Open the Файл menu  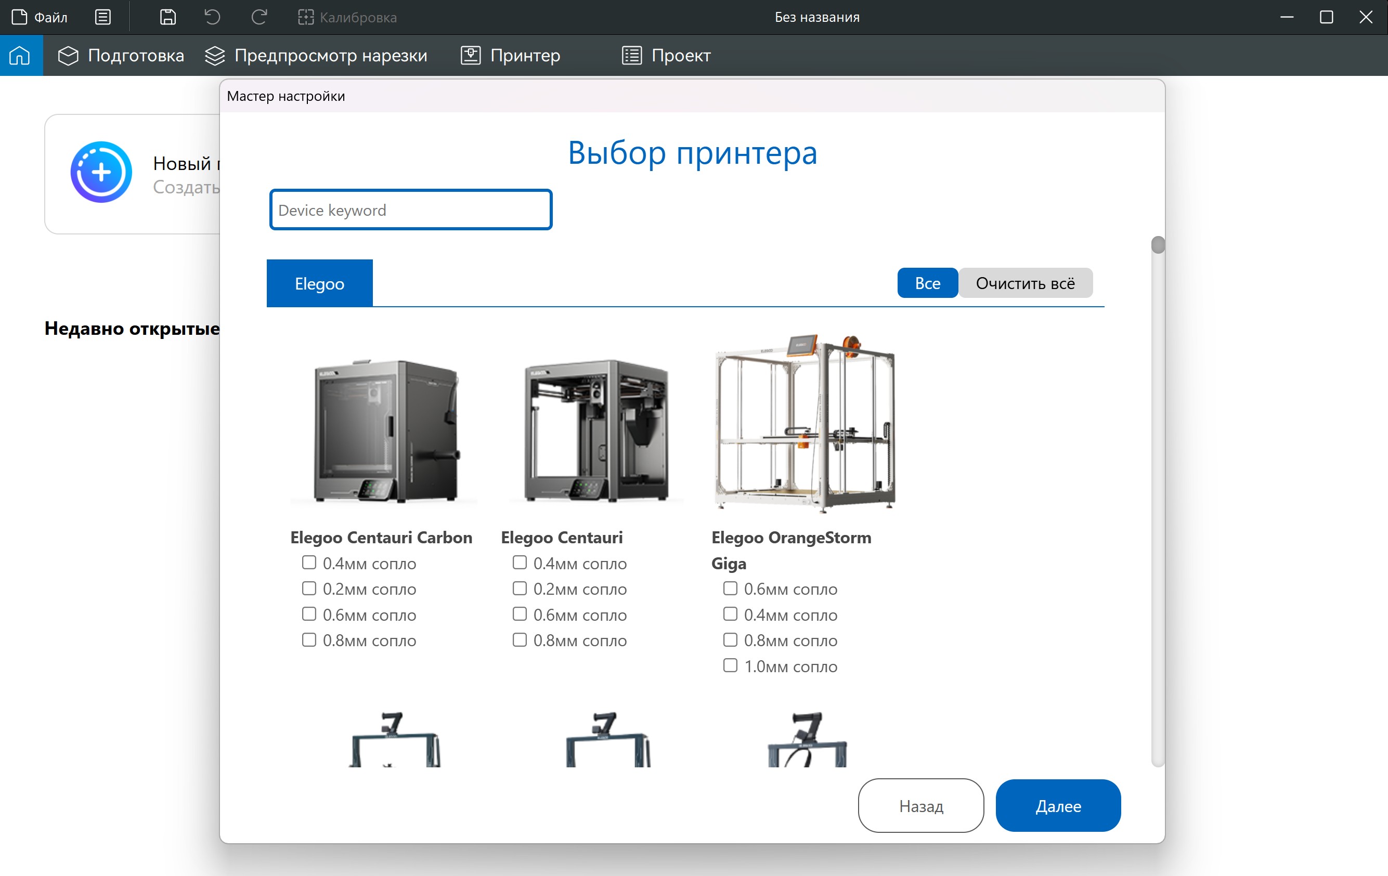click(x=41, y=17)
